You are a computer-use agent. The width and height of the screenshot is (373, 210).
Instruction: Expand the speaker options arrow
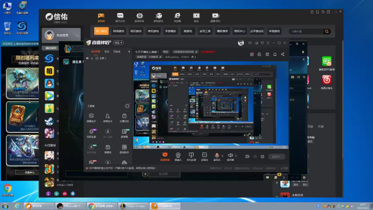pyautogui.click(x=236, y=156)
